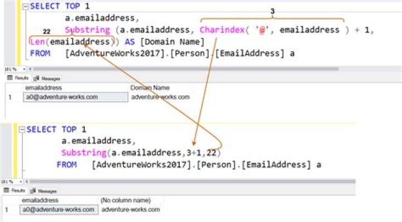Click the FROM keyword in the second query

pyautogui.click(x=66, y=165)
